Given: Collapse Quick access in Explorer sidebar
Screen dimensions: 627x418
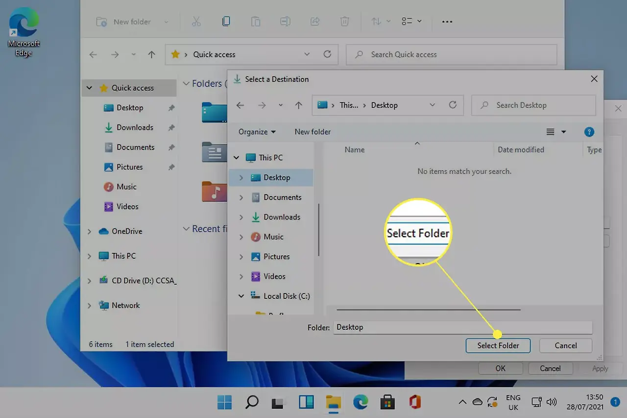Looking at the screenshot, I should point(89,88).
